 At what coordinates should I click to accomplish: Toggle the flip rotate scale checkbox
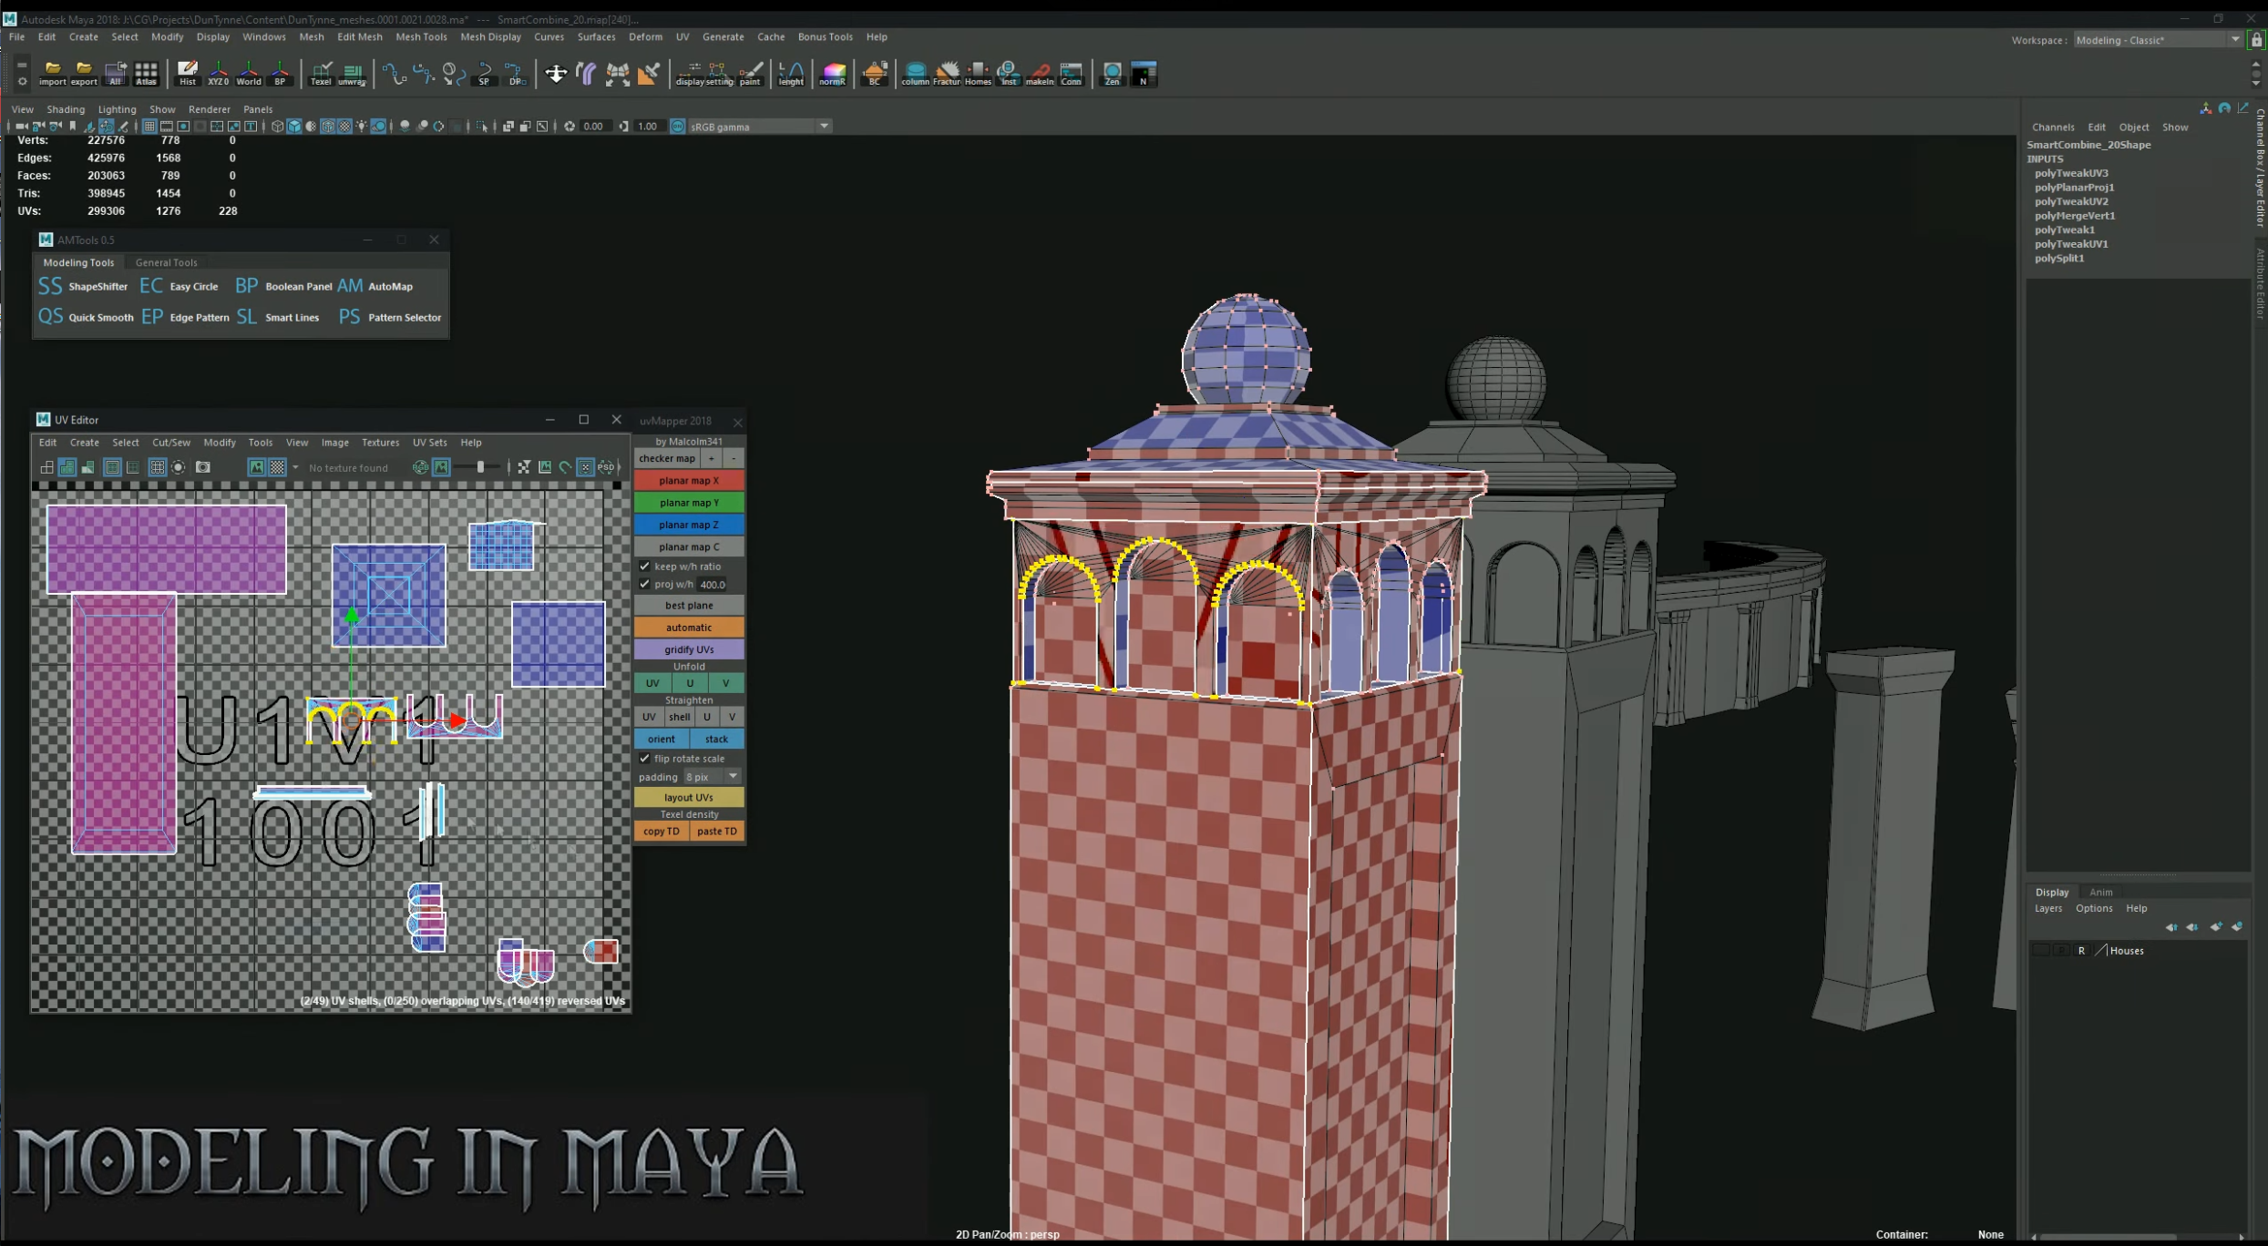(x=645, y=759)
